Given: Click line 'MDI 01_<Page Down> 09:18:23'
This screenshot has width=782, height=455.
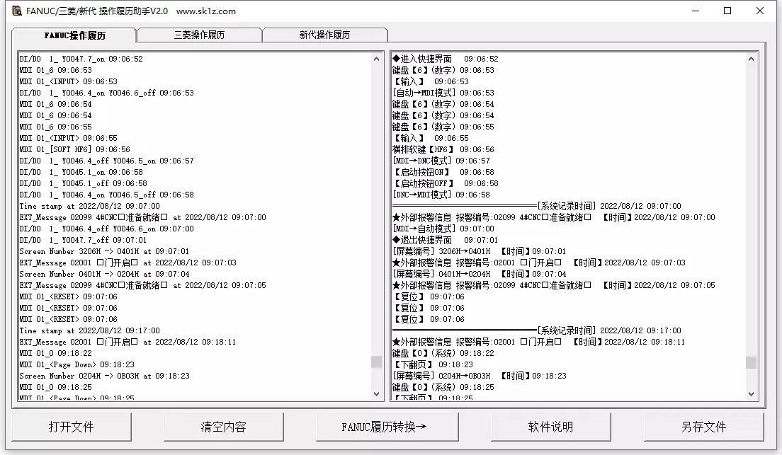Looking at the screenshot, I should [x=76, y=365].
